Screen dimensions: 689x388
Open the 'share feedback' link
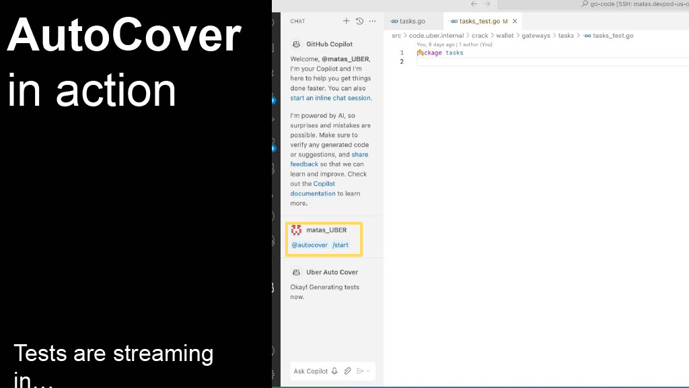329,159
